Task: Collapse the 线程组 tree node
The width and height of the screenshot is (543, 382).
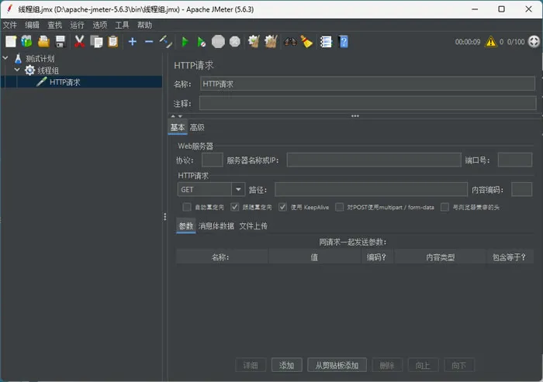Action: coord(17,70)
